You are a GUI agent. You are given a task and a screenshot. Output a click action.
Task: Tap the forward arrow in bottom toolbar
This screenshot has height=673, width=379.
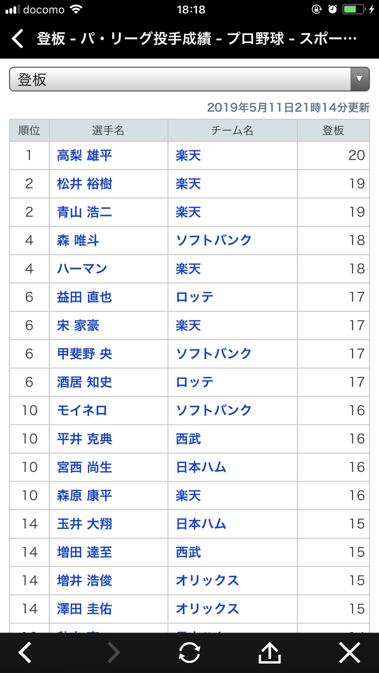coord(113,652)
